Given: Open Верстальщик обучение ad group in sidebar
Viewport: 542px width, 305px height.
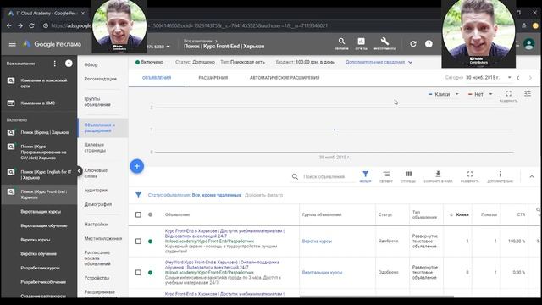Looking at the screenshot, I should pyautogui.click(x=44, y=225).
